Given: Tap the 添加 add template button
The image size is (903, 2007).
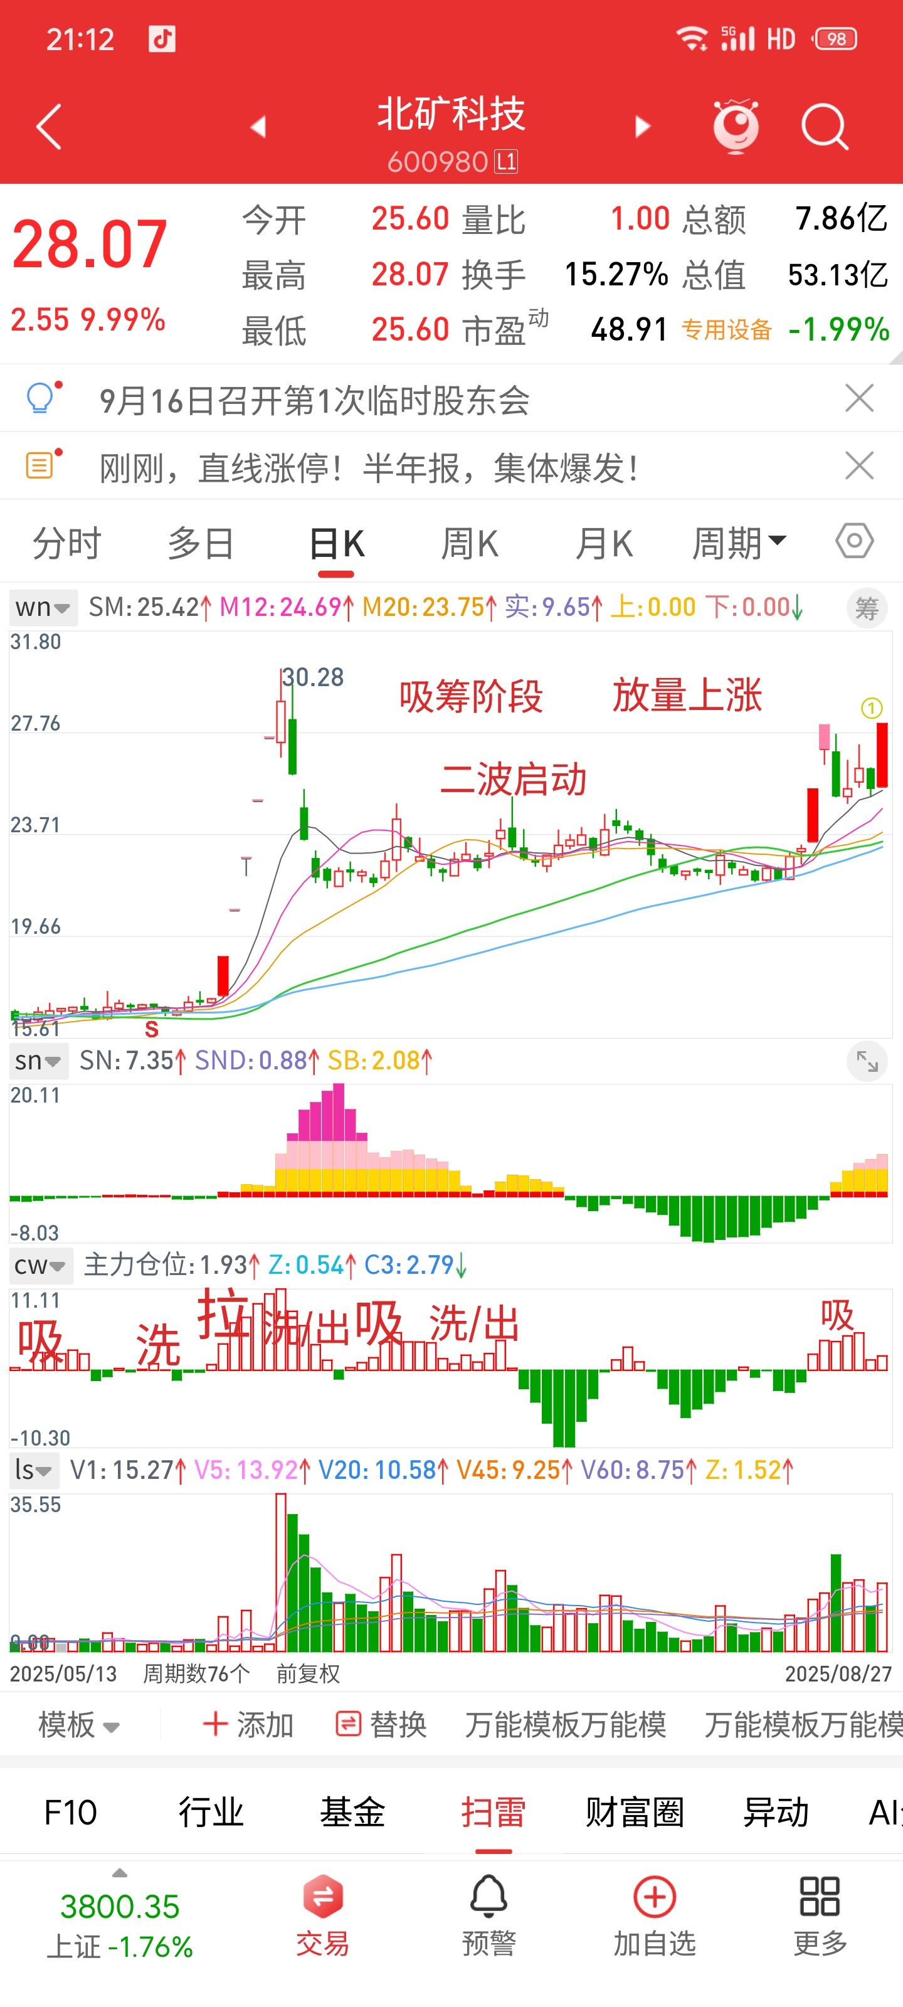Looking at the screenshot, I should coord(247,1724).
